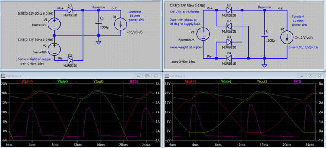The image size is (326, 148).
Task: Select diode D1 in the left schematic
Action: (x=70, y=10)
